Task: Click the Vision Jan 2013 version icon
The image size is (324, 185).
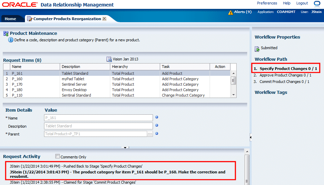Action: pyautogui.click(x=109, y=59)
